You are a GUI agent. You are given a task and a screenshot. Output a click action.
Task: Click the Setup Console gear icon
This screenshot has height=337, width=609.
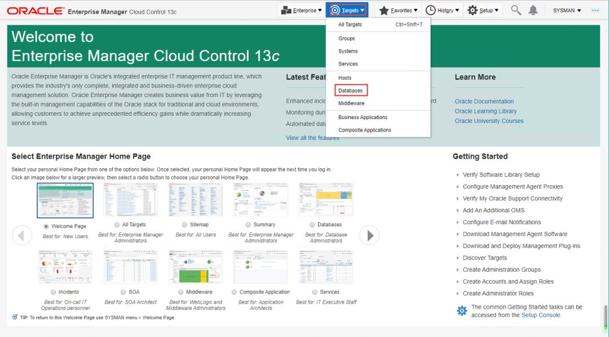coord(462,310)
